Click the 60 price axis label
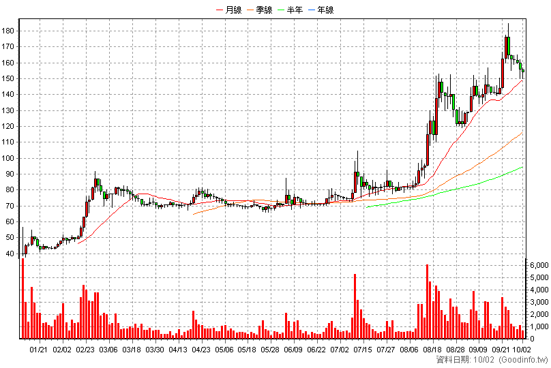This screenshot has height=368, width=551. 10,222
